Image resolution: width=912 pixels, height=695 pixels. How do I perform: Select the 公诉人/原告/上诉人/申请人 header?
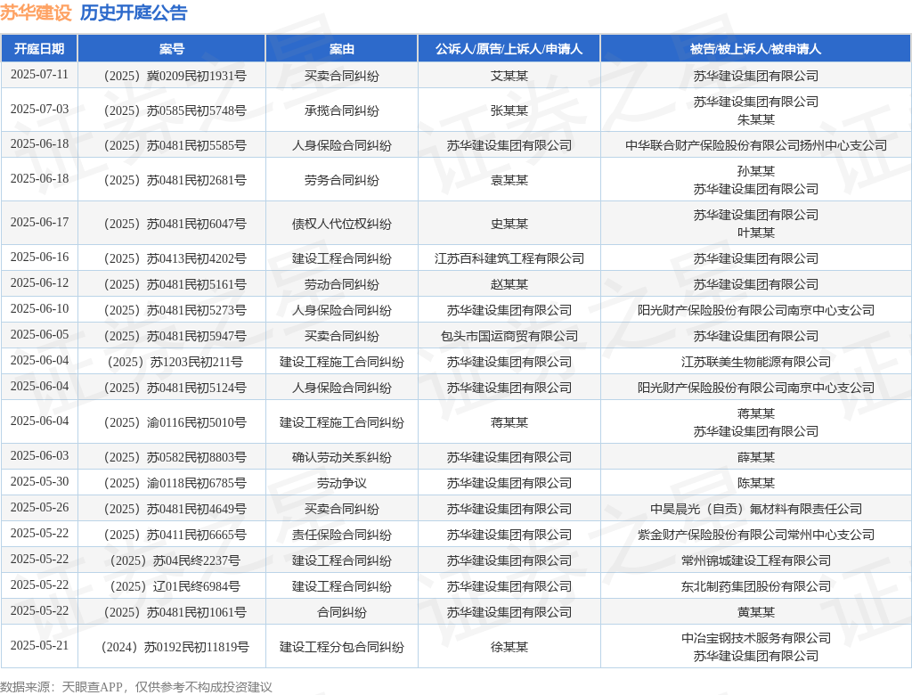coord(509,49)
